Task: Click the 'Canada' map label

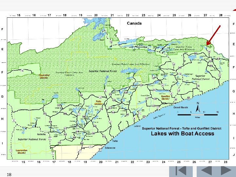Action: [134, 23]
